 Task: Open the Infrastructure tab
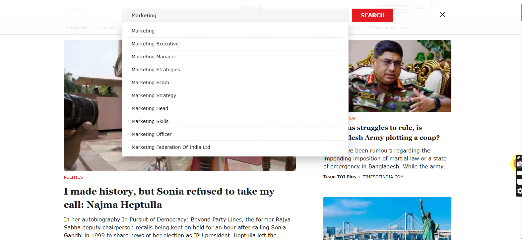coord(381,28)
